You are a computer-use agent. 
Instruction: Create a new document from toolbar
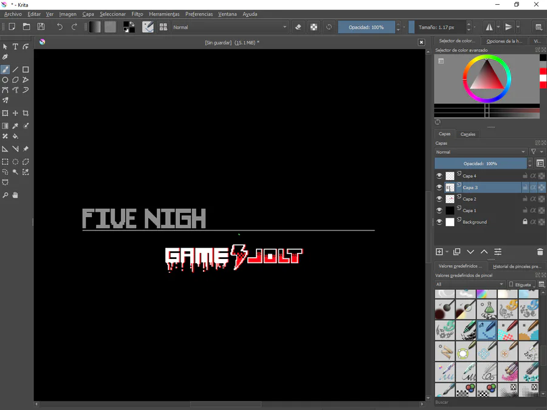click(12, 27)
